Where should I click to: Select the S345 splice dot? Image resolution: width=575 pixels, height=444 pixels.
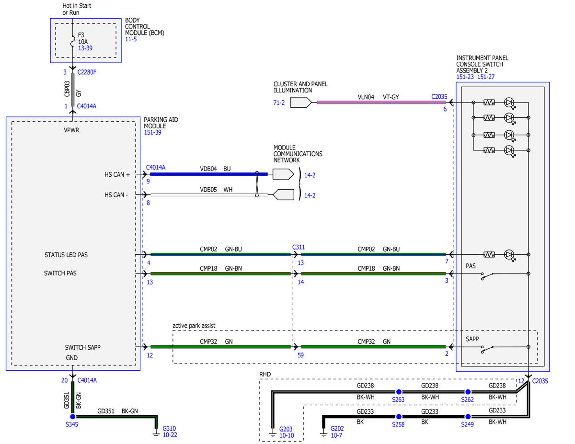click(73, 417)
